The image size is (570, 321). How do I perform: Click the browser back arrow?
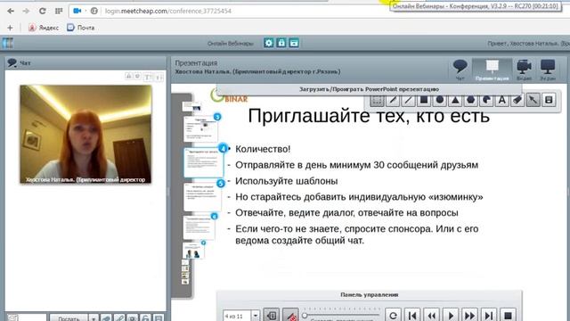pyautogui.click(x=11, y=11)
